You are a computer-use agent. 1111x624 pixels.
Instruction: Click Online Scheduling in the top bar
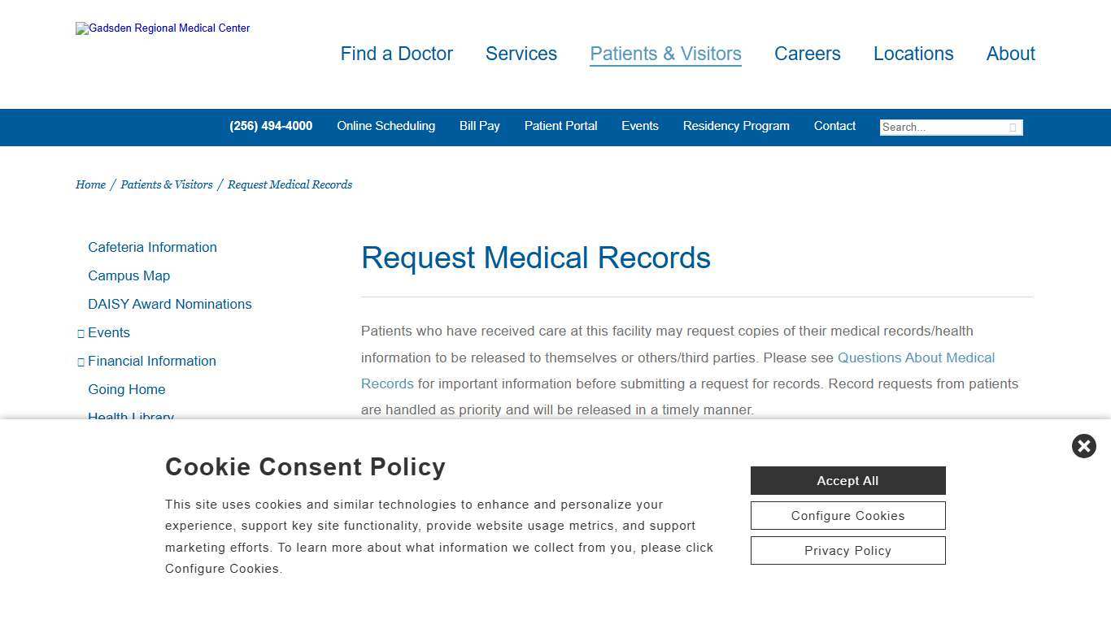click(x=386, y=126)
